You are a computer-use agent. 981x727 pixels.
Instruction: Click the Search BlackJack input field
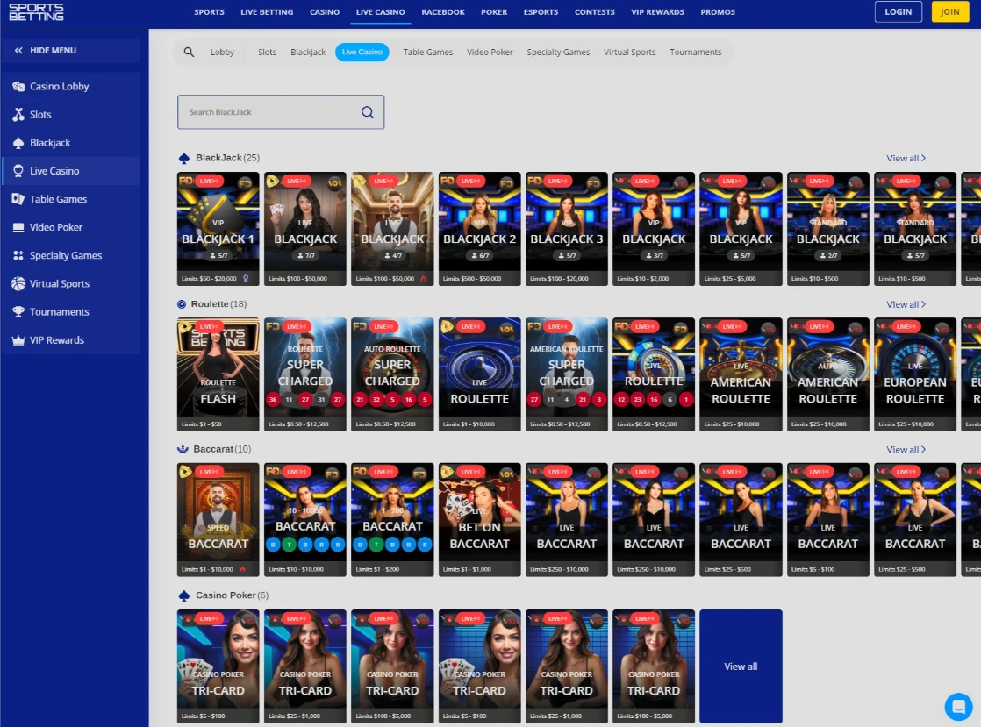tap(272, 112)
